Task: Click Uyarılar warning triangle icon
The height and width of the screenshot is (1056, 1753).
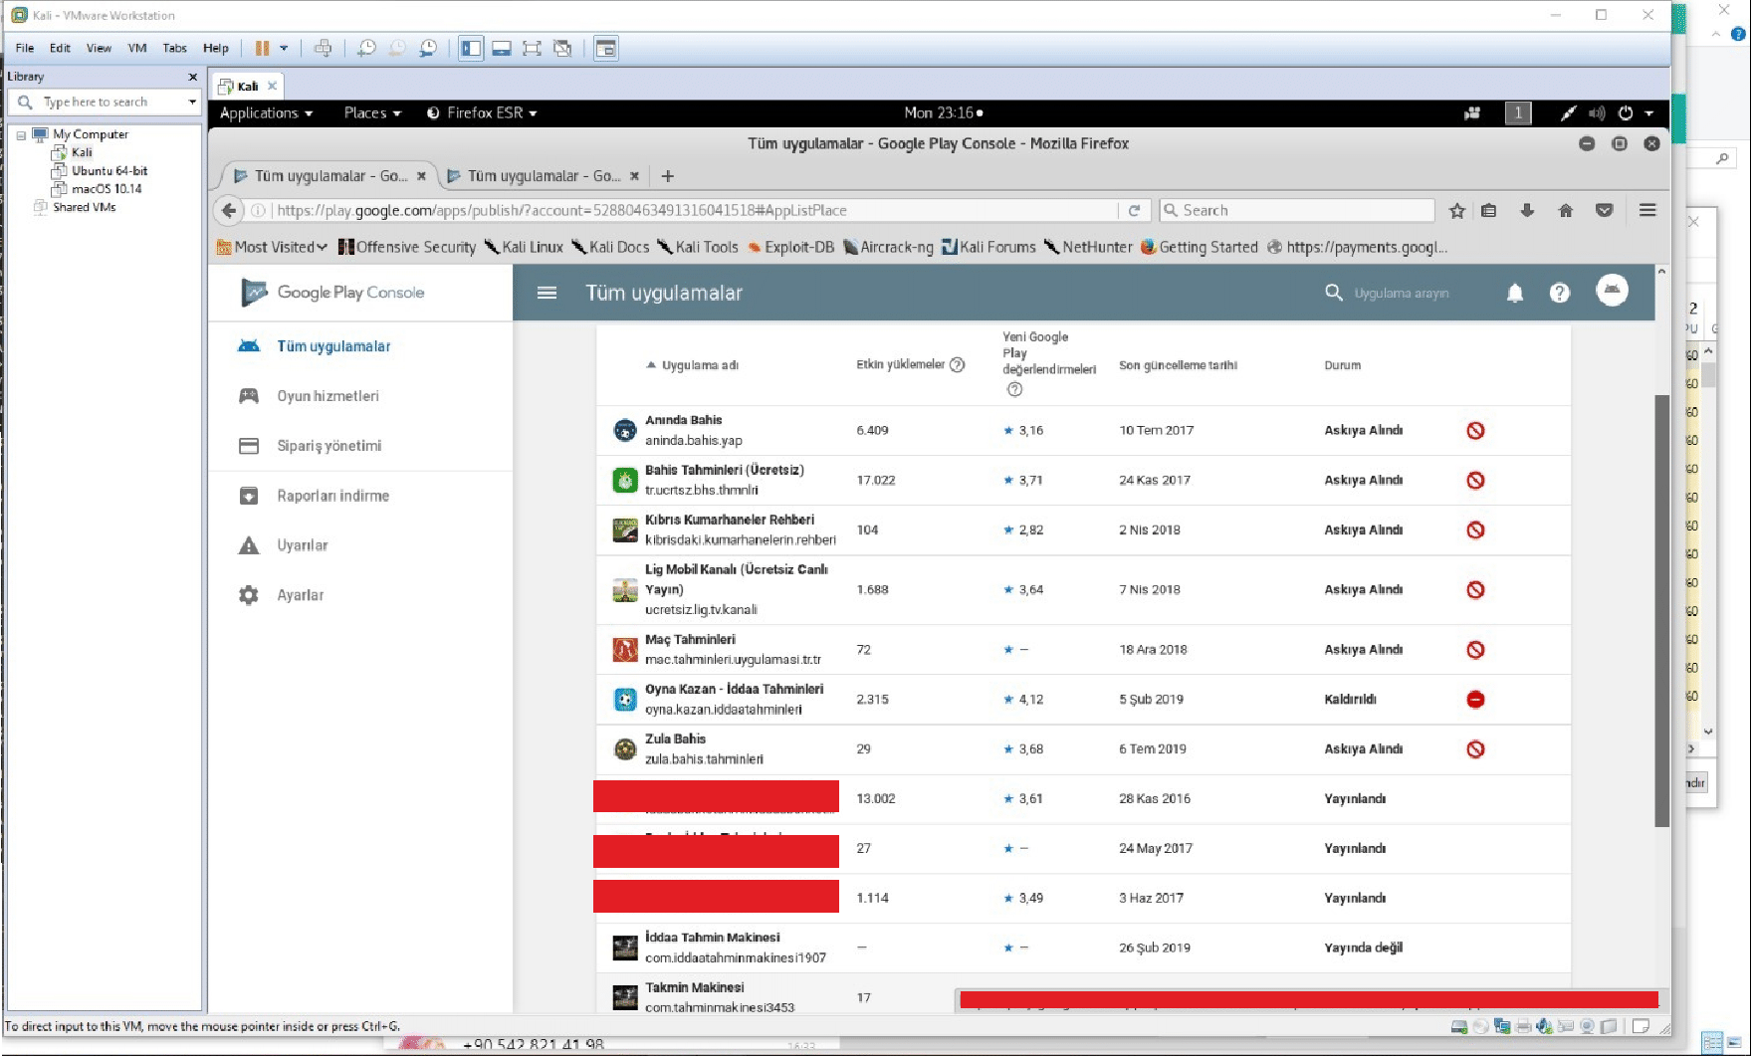Action: (x=249, y=545)
